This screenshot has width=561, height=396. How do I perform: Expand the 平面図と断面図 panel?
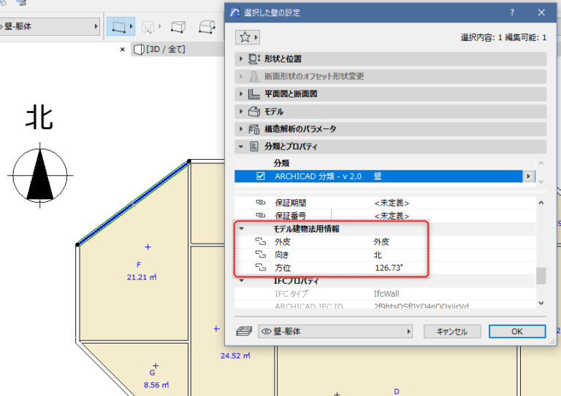[x=241, y=94]
